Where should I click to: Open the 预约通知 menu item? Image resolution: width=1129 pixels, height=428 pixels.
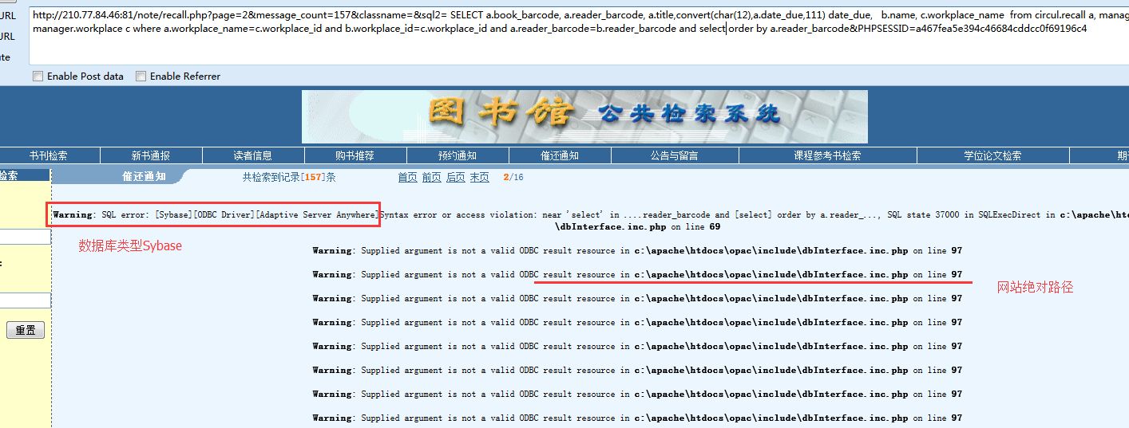tap(458, 155)
